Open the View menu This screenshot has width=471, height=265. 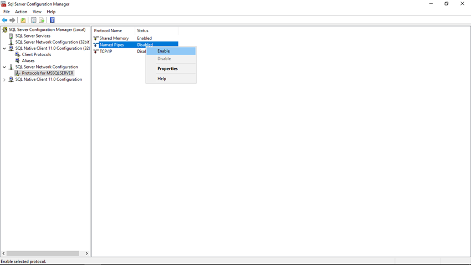coord(37,12)
